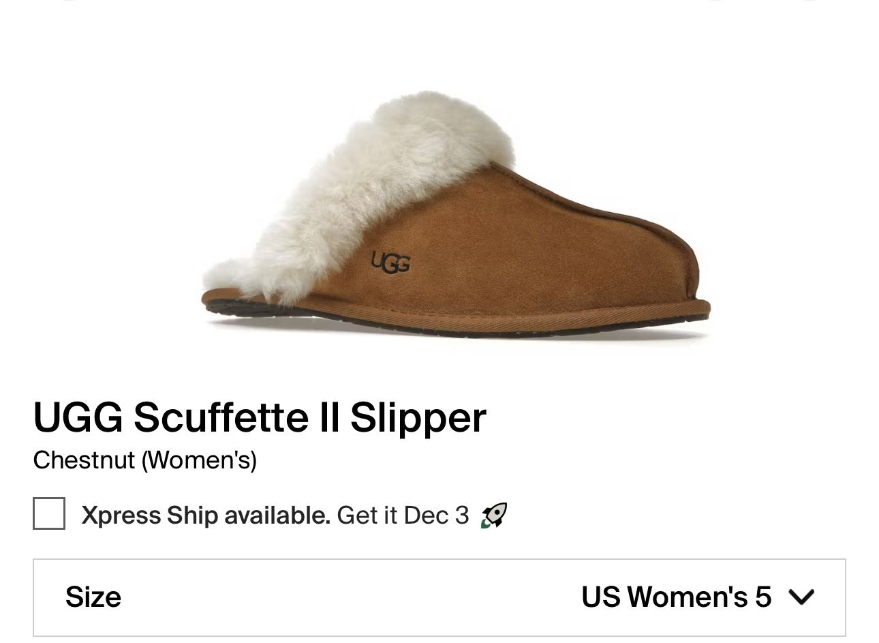Click the Xpress Ship available label
Viewport: 879px width, 643px height.
204,515
